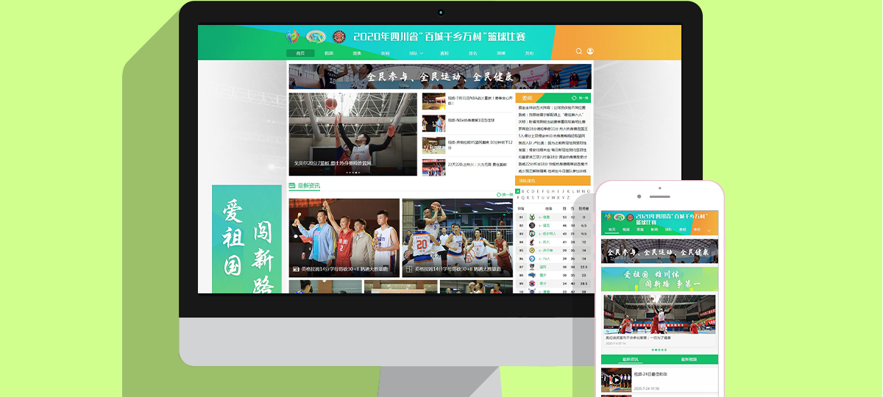Switch to 最新视频 tab on phone
Viewport: 883px width, 397px height.
[x=689, y=360]
